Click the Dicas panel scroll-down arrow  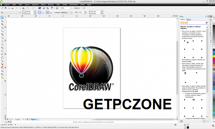pos(207,117)
